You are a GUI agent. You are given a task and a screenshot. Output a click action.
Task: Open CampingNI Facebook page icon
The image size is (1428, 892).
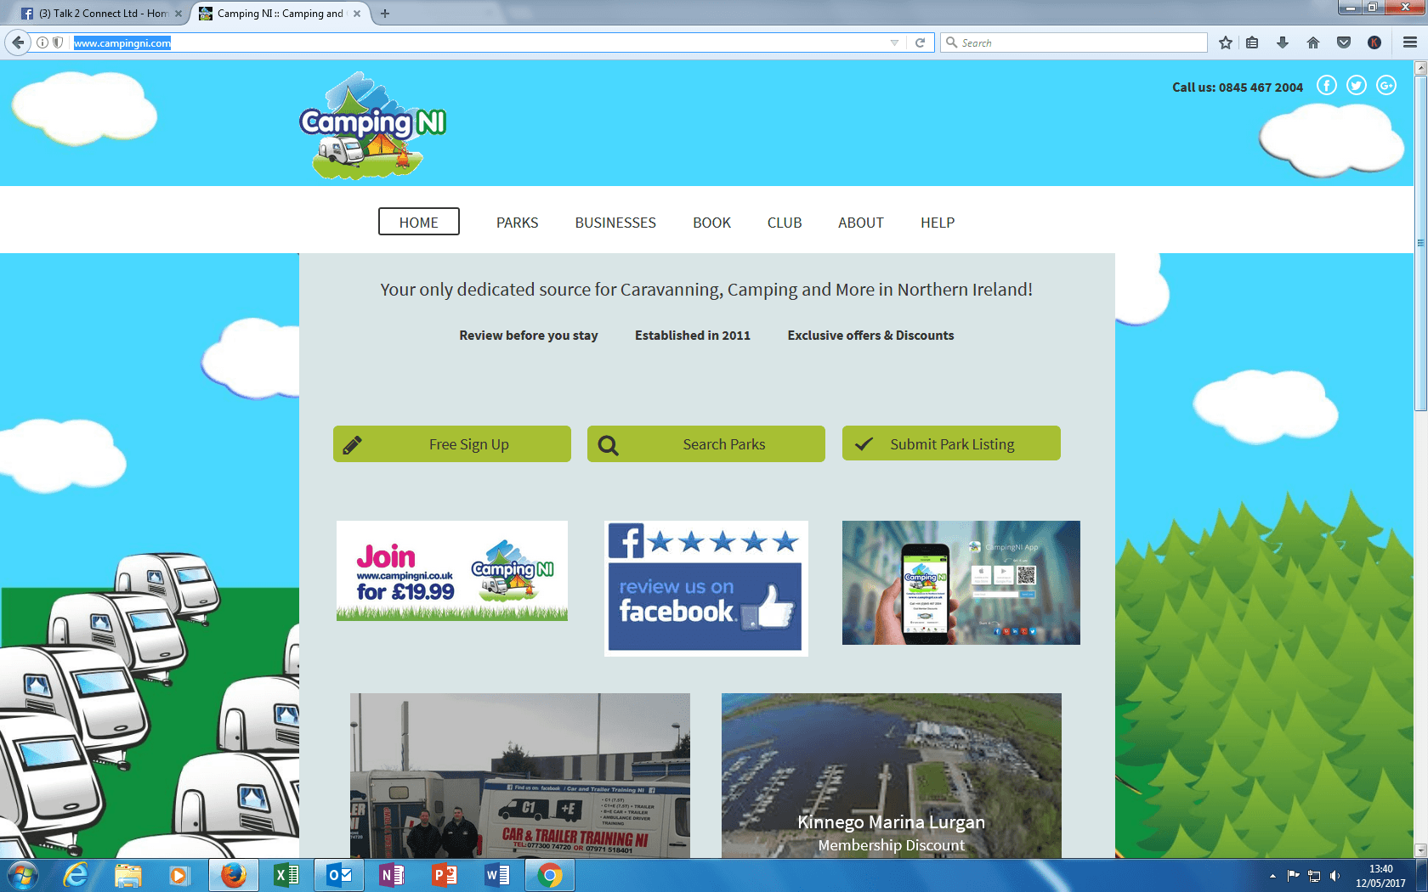click(x=1327, y=85)
